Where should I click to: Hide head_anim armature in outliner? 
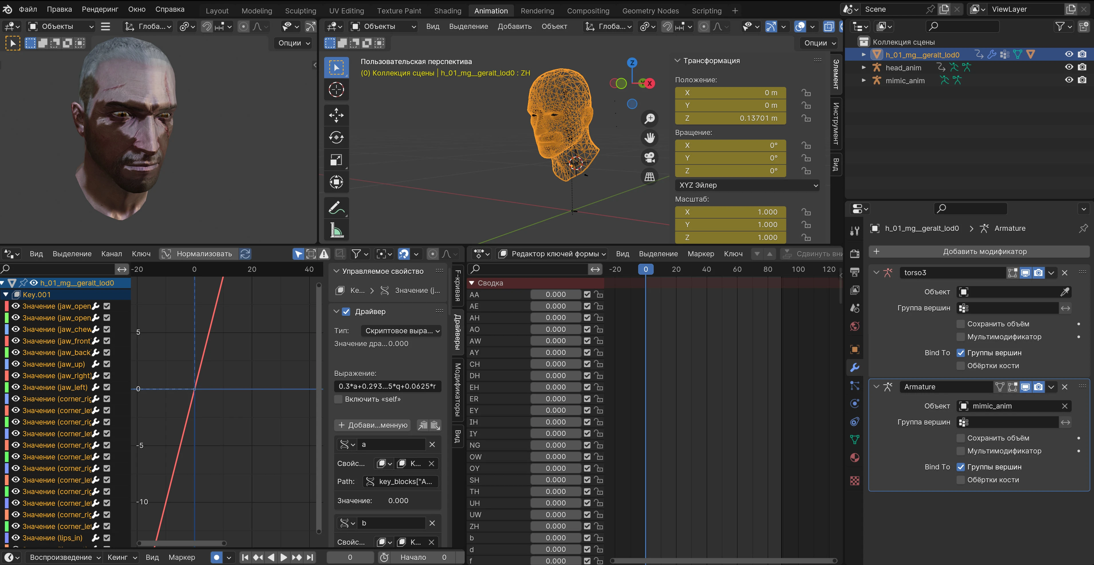[1069, 67]
